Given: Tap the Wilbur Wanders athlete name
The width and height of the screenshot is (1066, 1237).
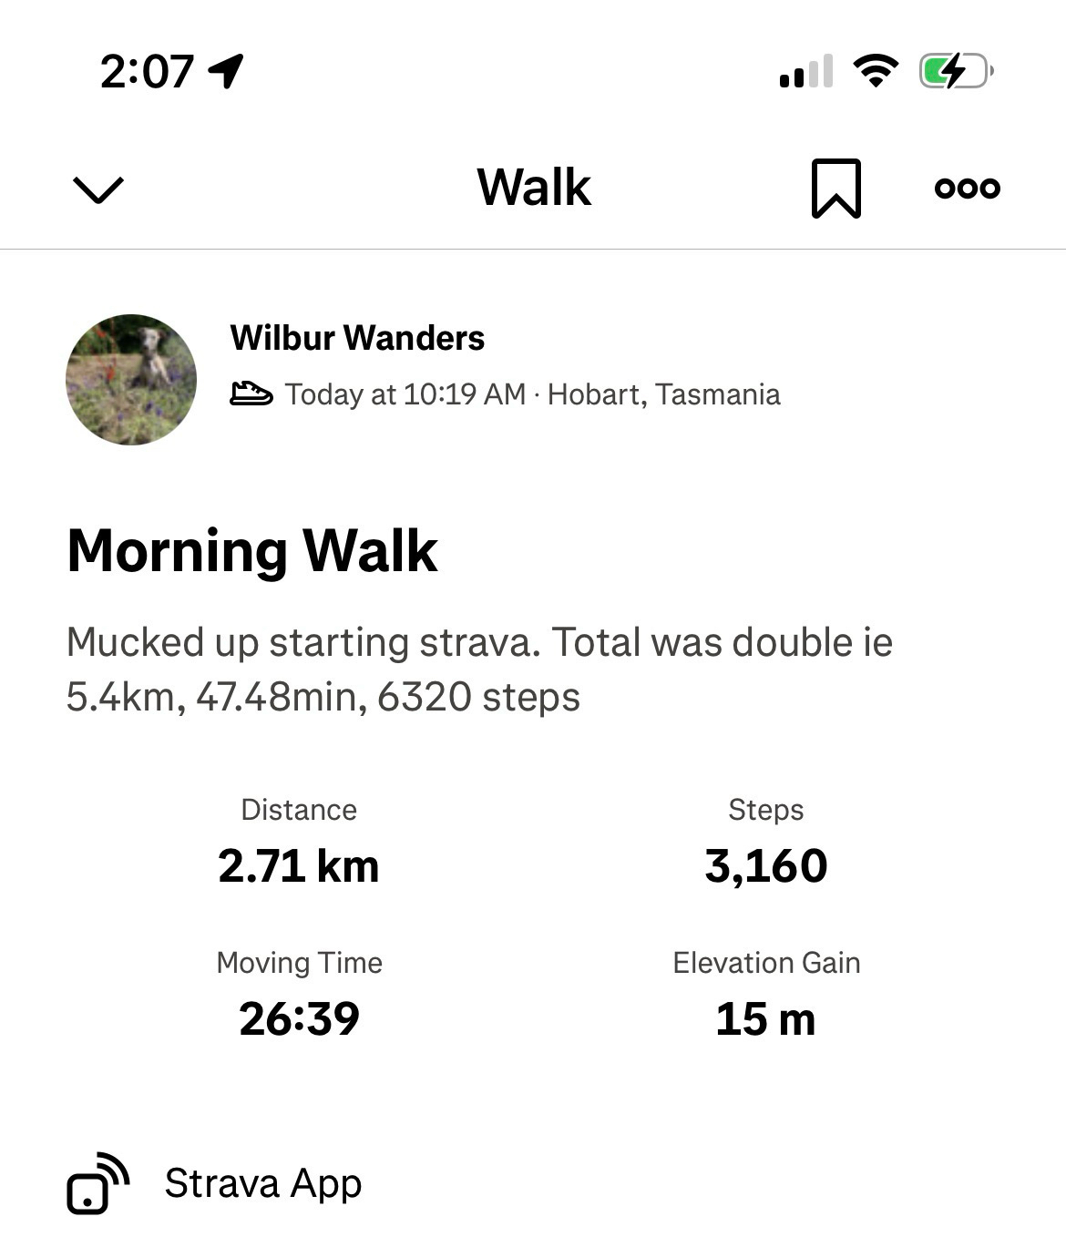Looking at the screenshot, I should point(357,338).
